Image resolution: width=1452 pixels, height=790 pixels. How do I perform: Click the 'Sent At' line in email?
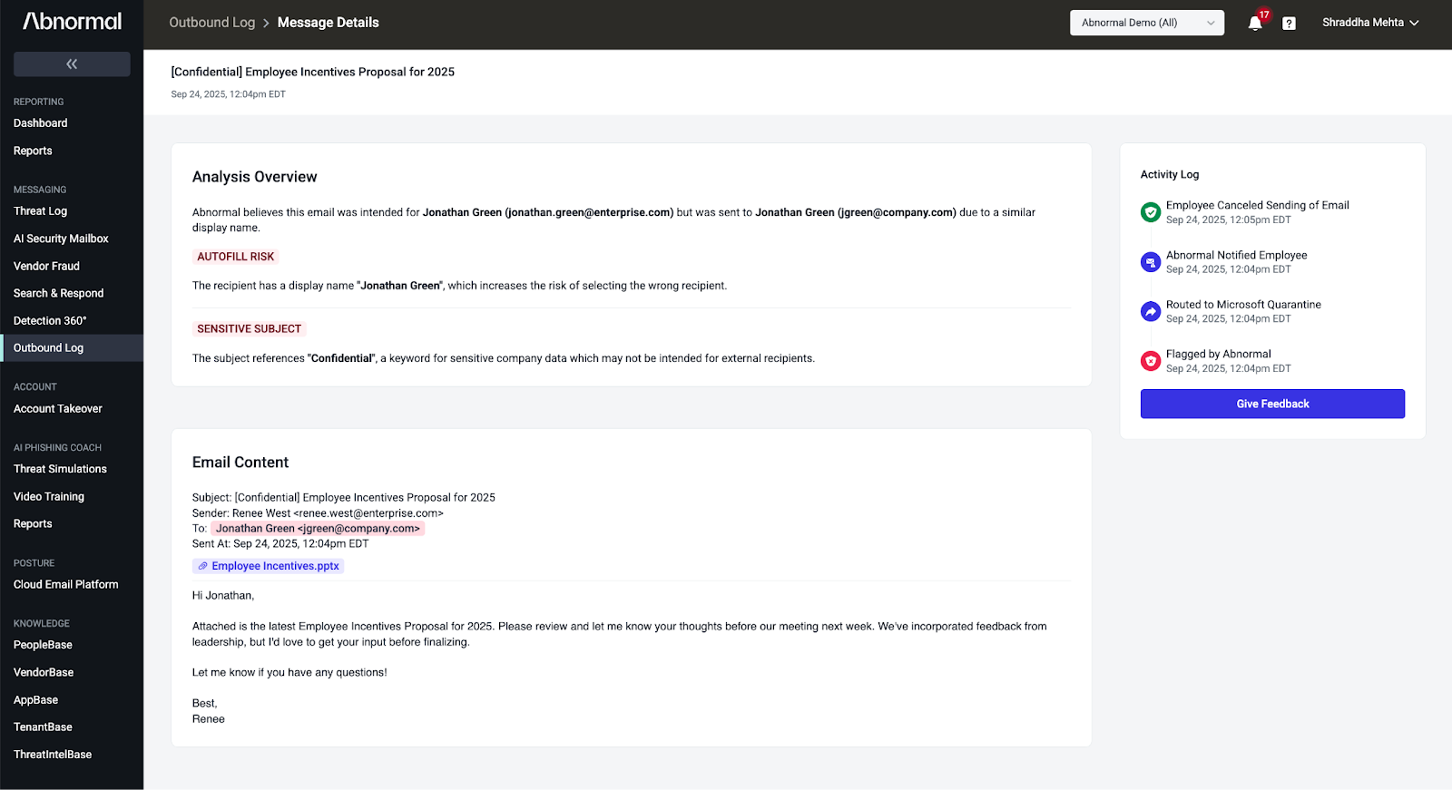click(280, 544)
